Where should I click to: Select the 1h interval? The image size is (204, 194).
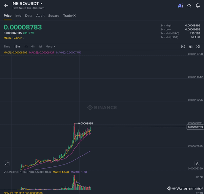tap(26, 47)
